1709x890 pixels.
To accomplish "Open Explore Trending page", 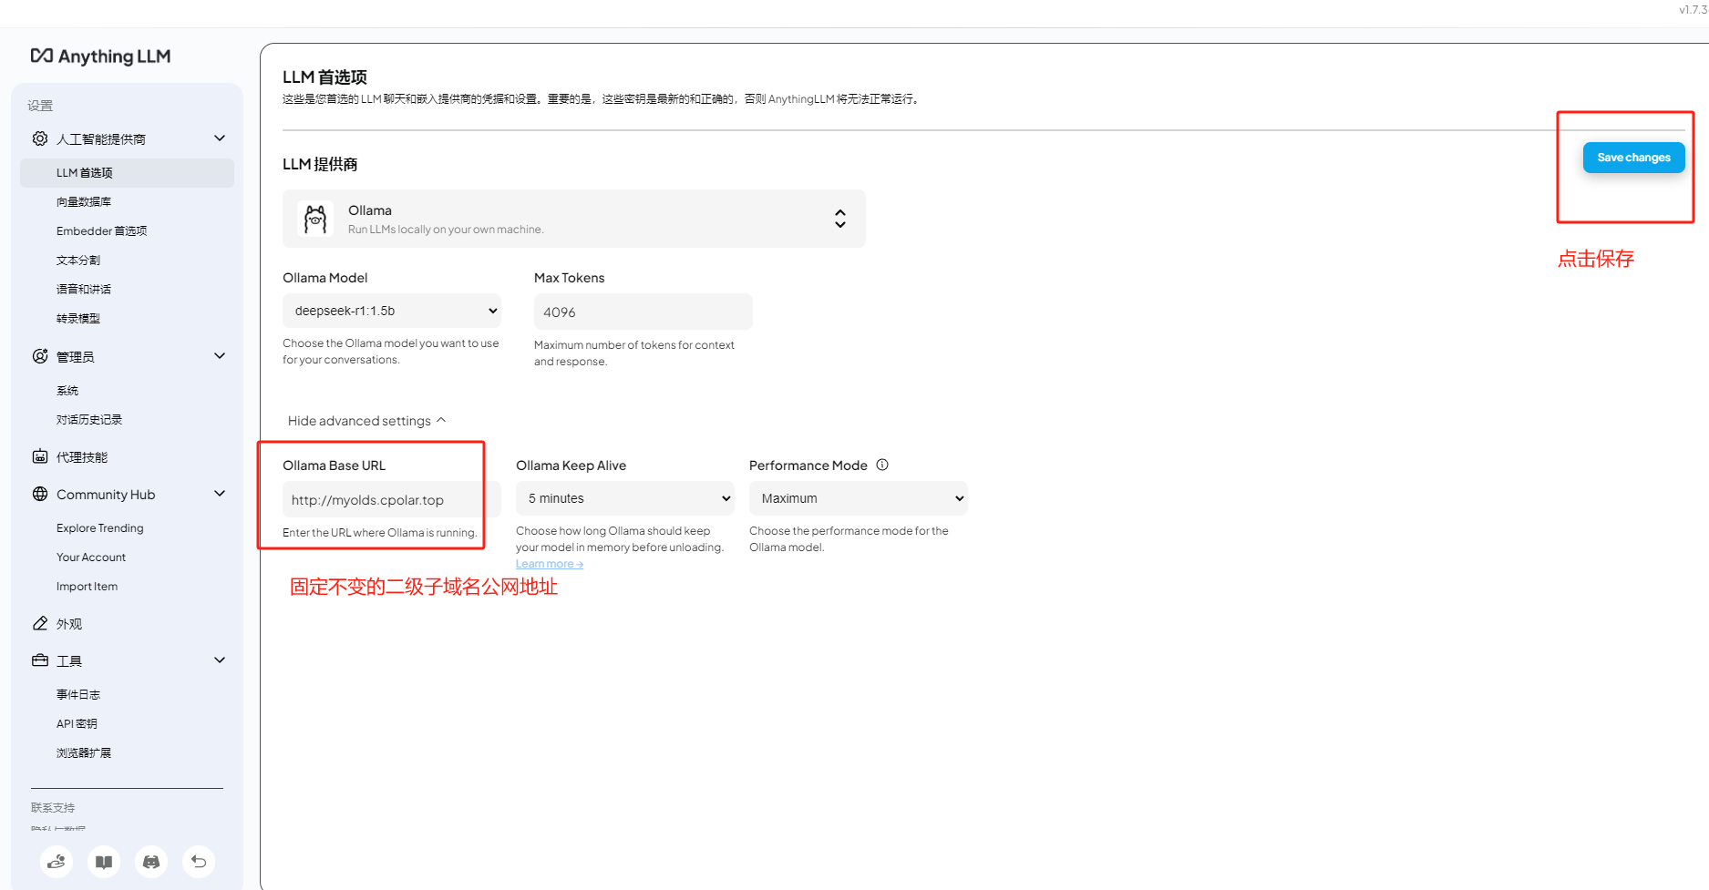I will point(100,528).
